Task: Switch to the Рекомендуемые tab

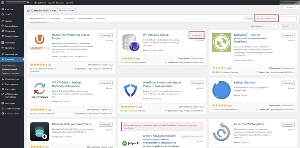Action: pos(85,18)
